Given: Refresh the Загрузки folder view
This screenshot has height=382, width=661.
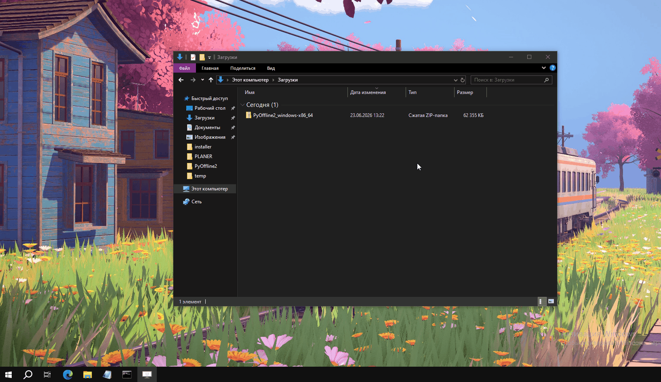Looking at the screenshot, I should tap(463, 80).
